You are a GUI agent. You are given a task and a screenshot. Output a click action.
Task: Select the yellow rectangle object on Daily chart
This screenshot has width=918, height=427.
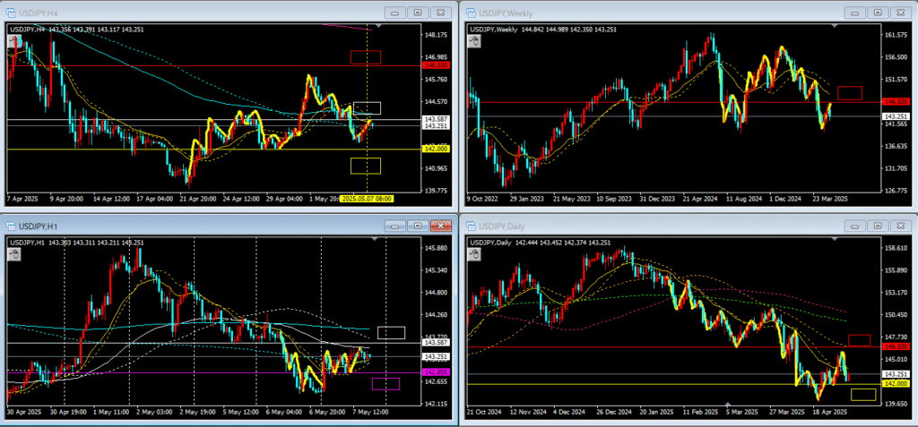(x=863, y=395)
